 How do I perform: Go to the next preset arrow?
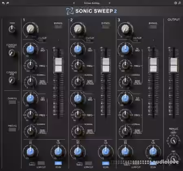coord(109,3)
